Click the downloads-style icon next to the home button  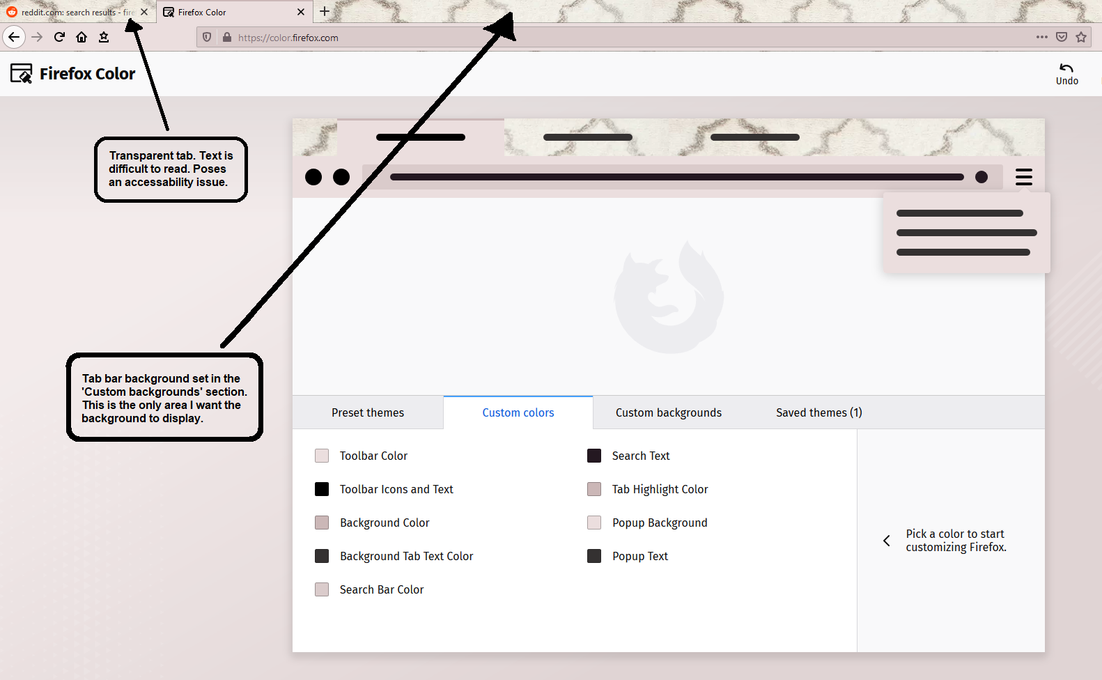pyautogui.click(x=104, y=37)
